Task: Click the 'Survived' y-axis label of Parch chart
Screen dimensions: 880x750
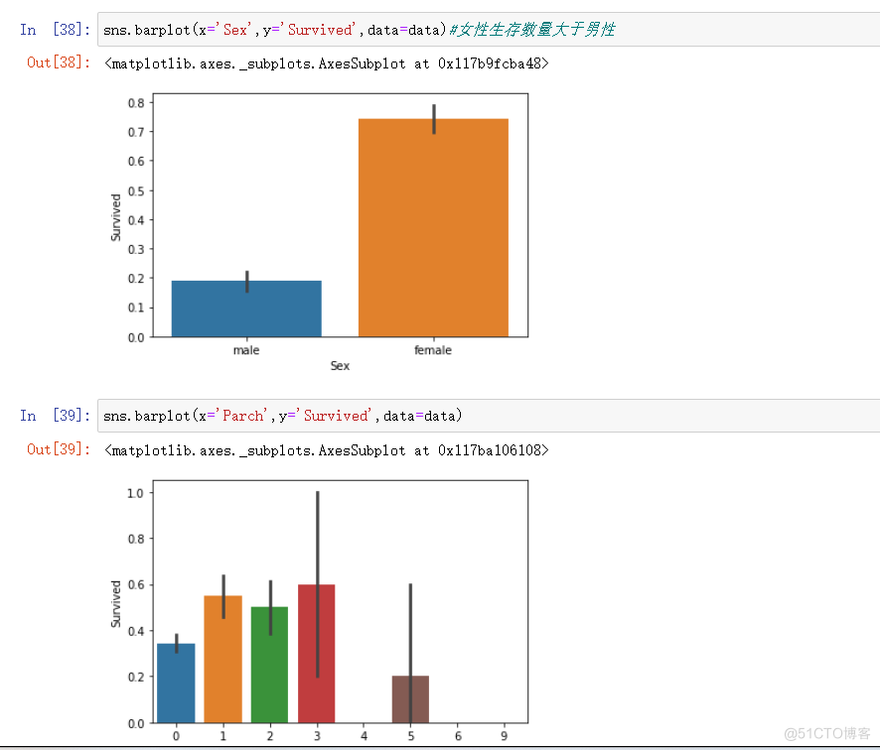Action: (x=115, y=604)
